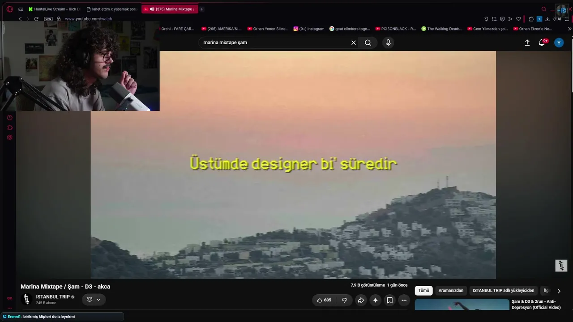Viewport: 573px width, 322px height.
Task: Submit search with magnifier button
Action: (x=368, y=42)
